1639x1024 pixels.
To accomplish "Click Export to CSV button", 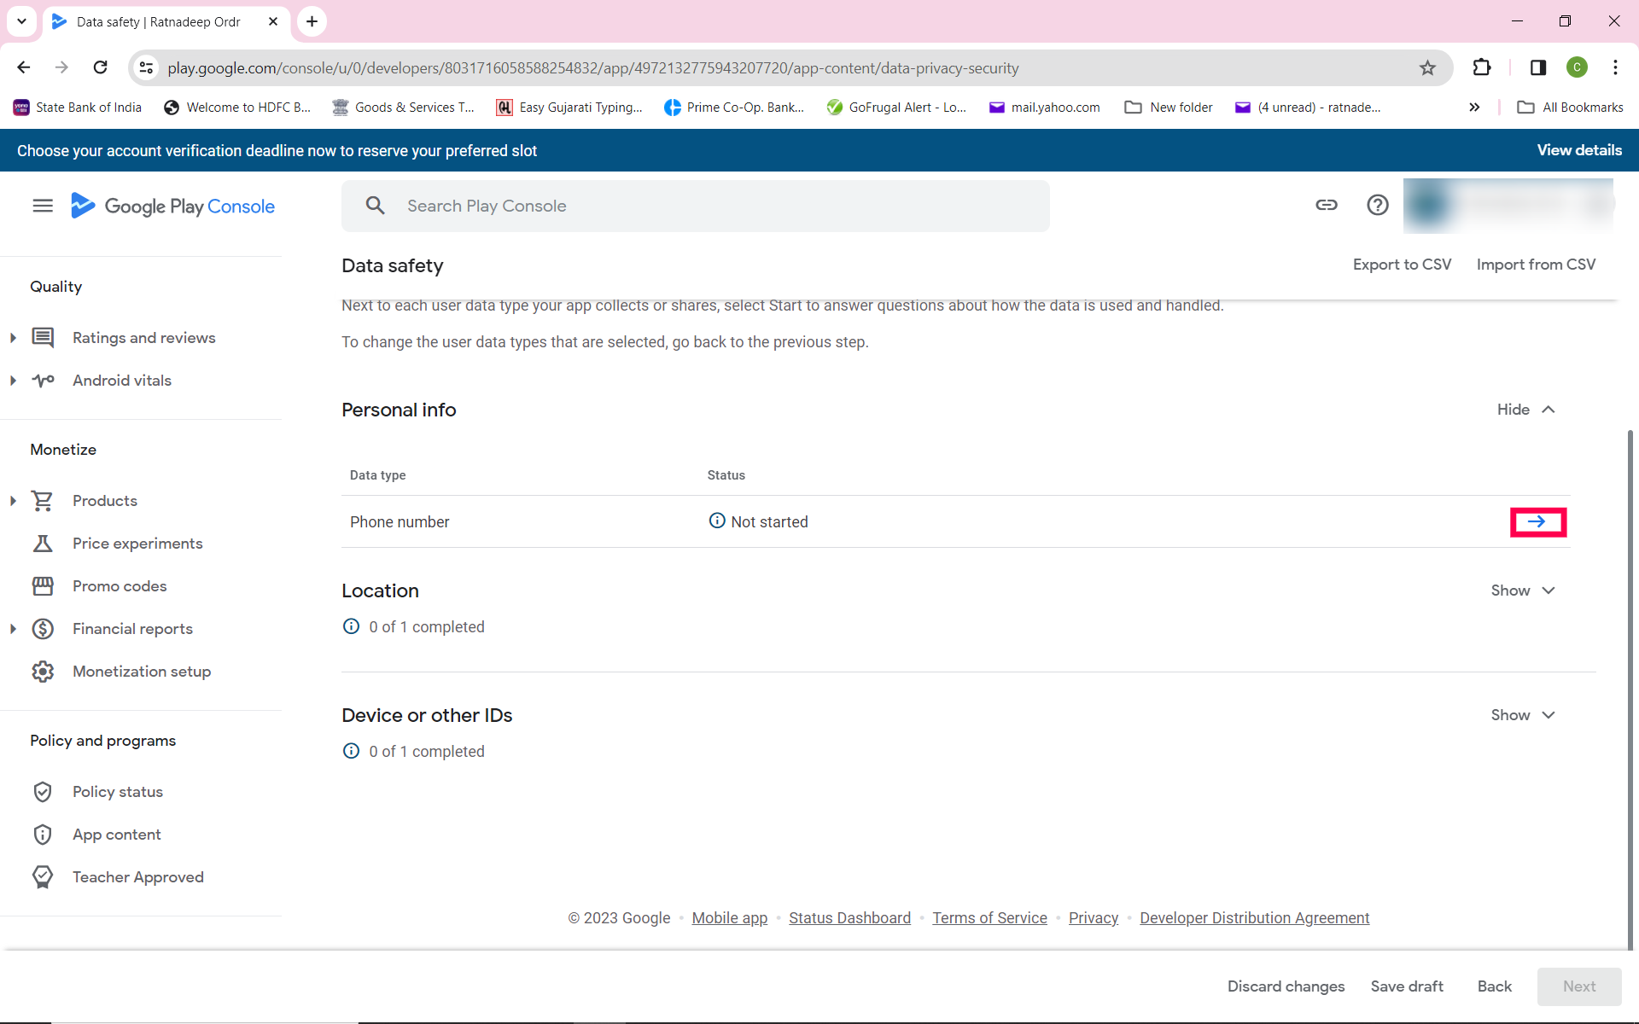I will click(1402, 265).
